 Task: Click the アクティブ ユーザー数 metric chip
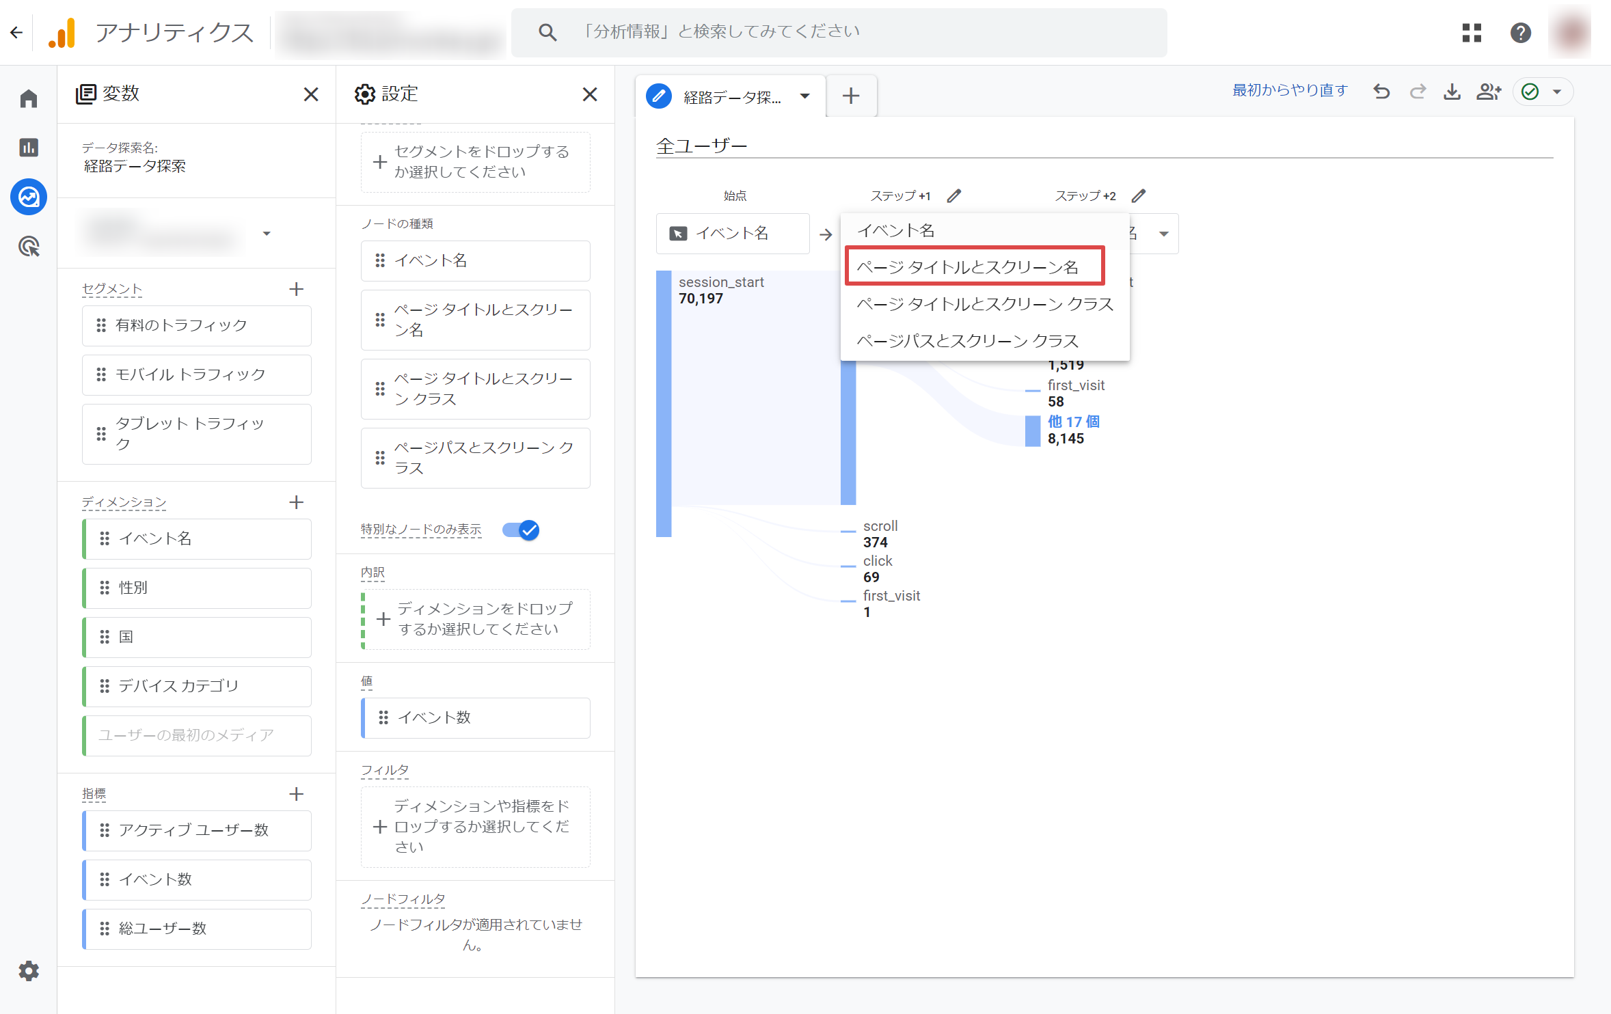tap(197, 831)
